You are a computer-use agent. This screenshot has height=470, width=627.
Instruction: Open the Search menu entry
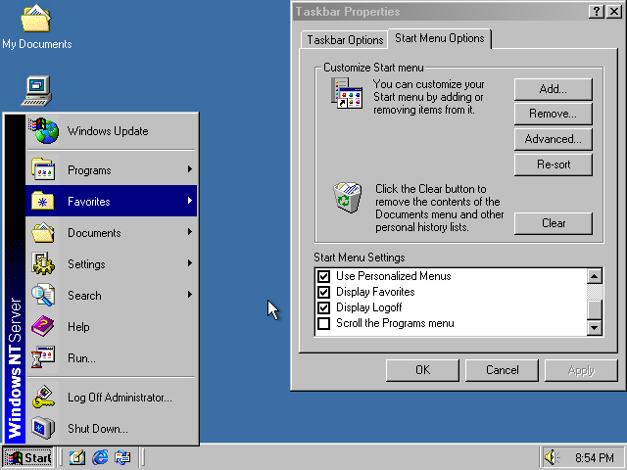click(112, 295)
